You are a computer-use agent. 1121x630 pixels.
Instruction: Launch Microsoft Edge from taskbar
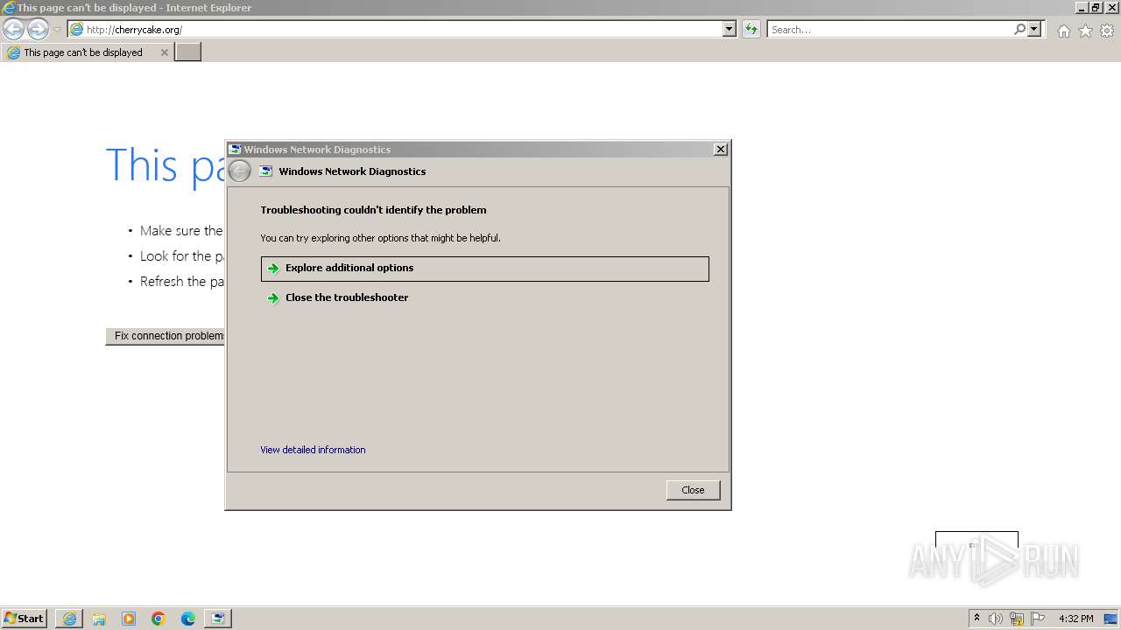188,619
